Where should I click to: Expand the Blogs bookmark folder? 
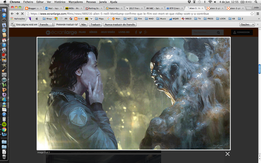point(47,19)
